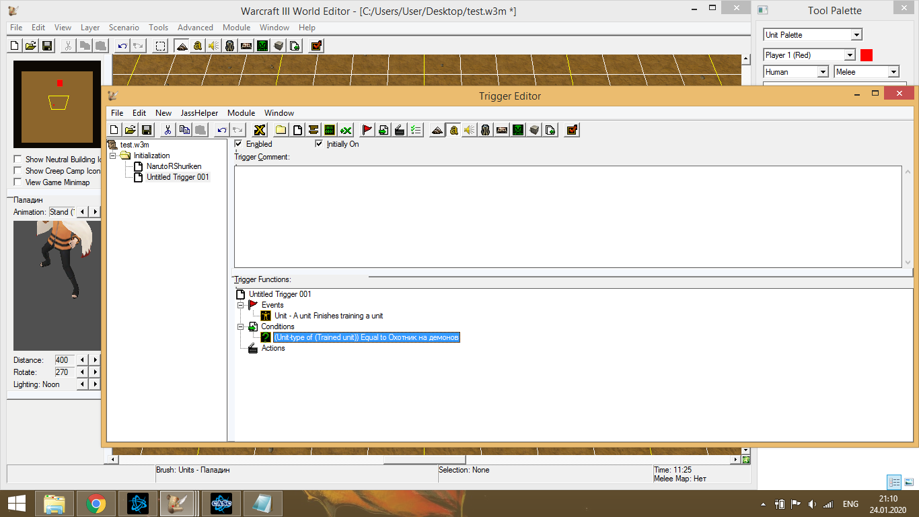Open Campaign Editor icon in World Editor toolbar
Image resolution: width=919 pixels, height=517 pixels.
pos(246,46)
